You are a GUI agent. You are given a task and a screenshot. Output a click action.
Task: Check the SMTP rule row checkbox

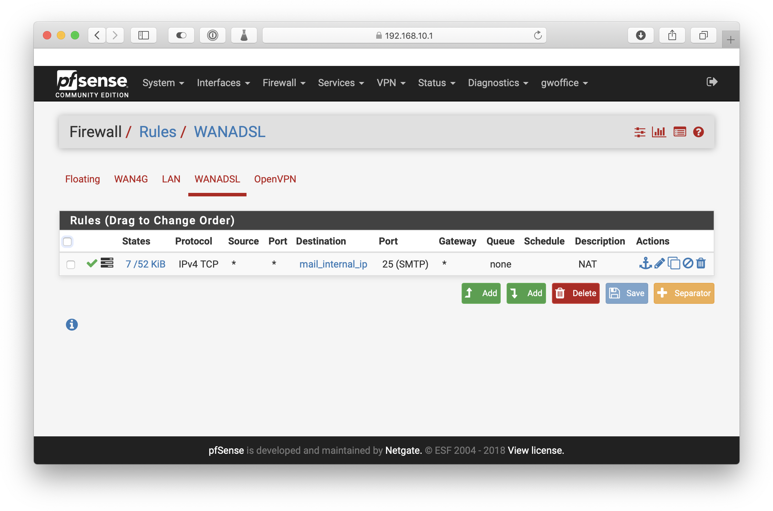click(71, 265)
